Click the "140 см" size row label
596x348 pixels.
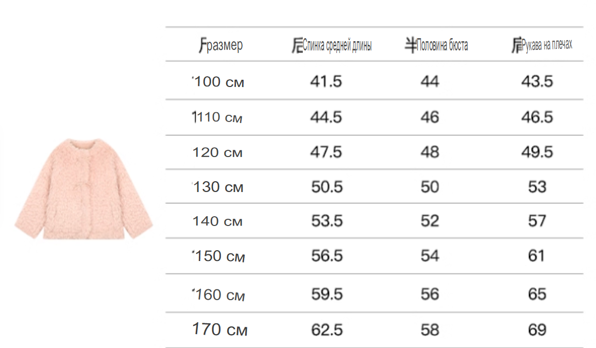(x=217, y=221)
